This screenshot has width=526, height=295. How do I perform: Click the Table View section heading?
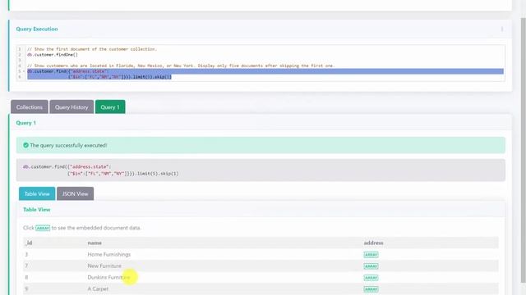pyautogui.click(x=36, y=210)
